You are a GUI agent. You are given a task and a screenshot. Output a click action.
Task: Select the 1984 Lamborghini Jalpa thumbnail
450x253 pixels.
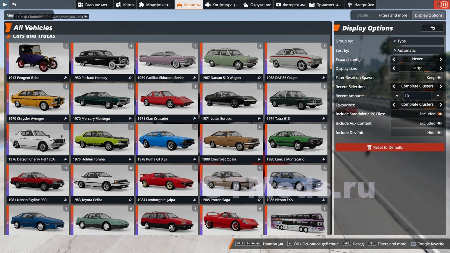tap(166, 181)
